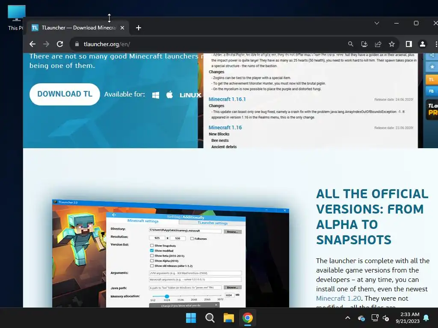Screen dimensions: 438x328
Task: Reload the TLauncher page
Action: [60, 44]
